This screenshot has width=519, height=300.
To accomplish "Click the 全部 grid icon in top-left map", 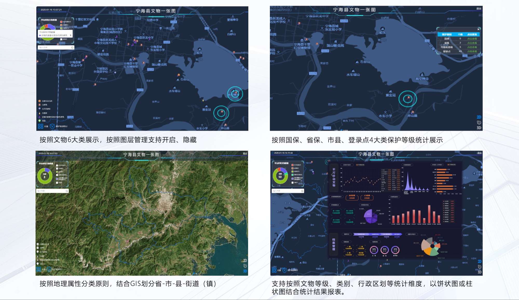I will (x=40, y=126).
